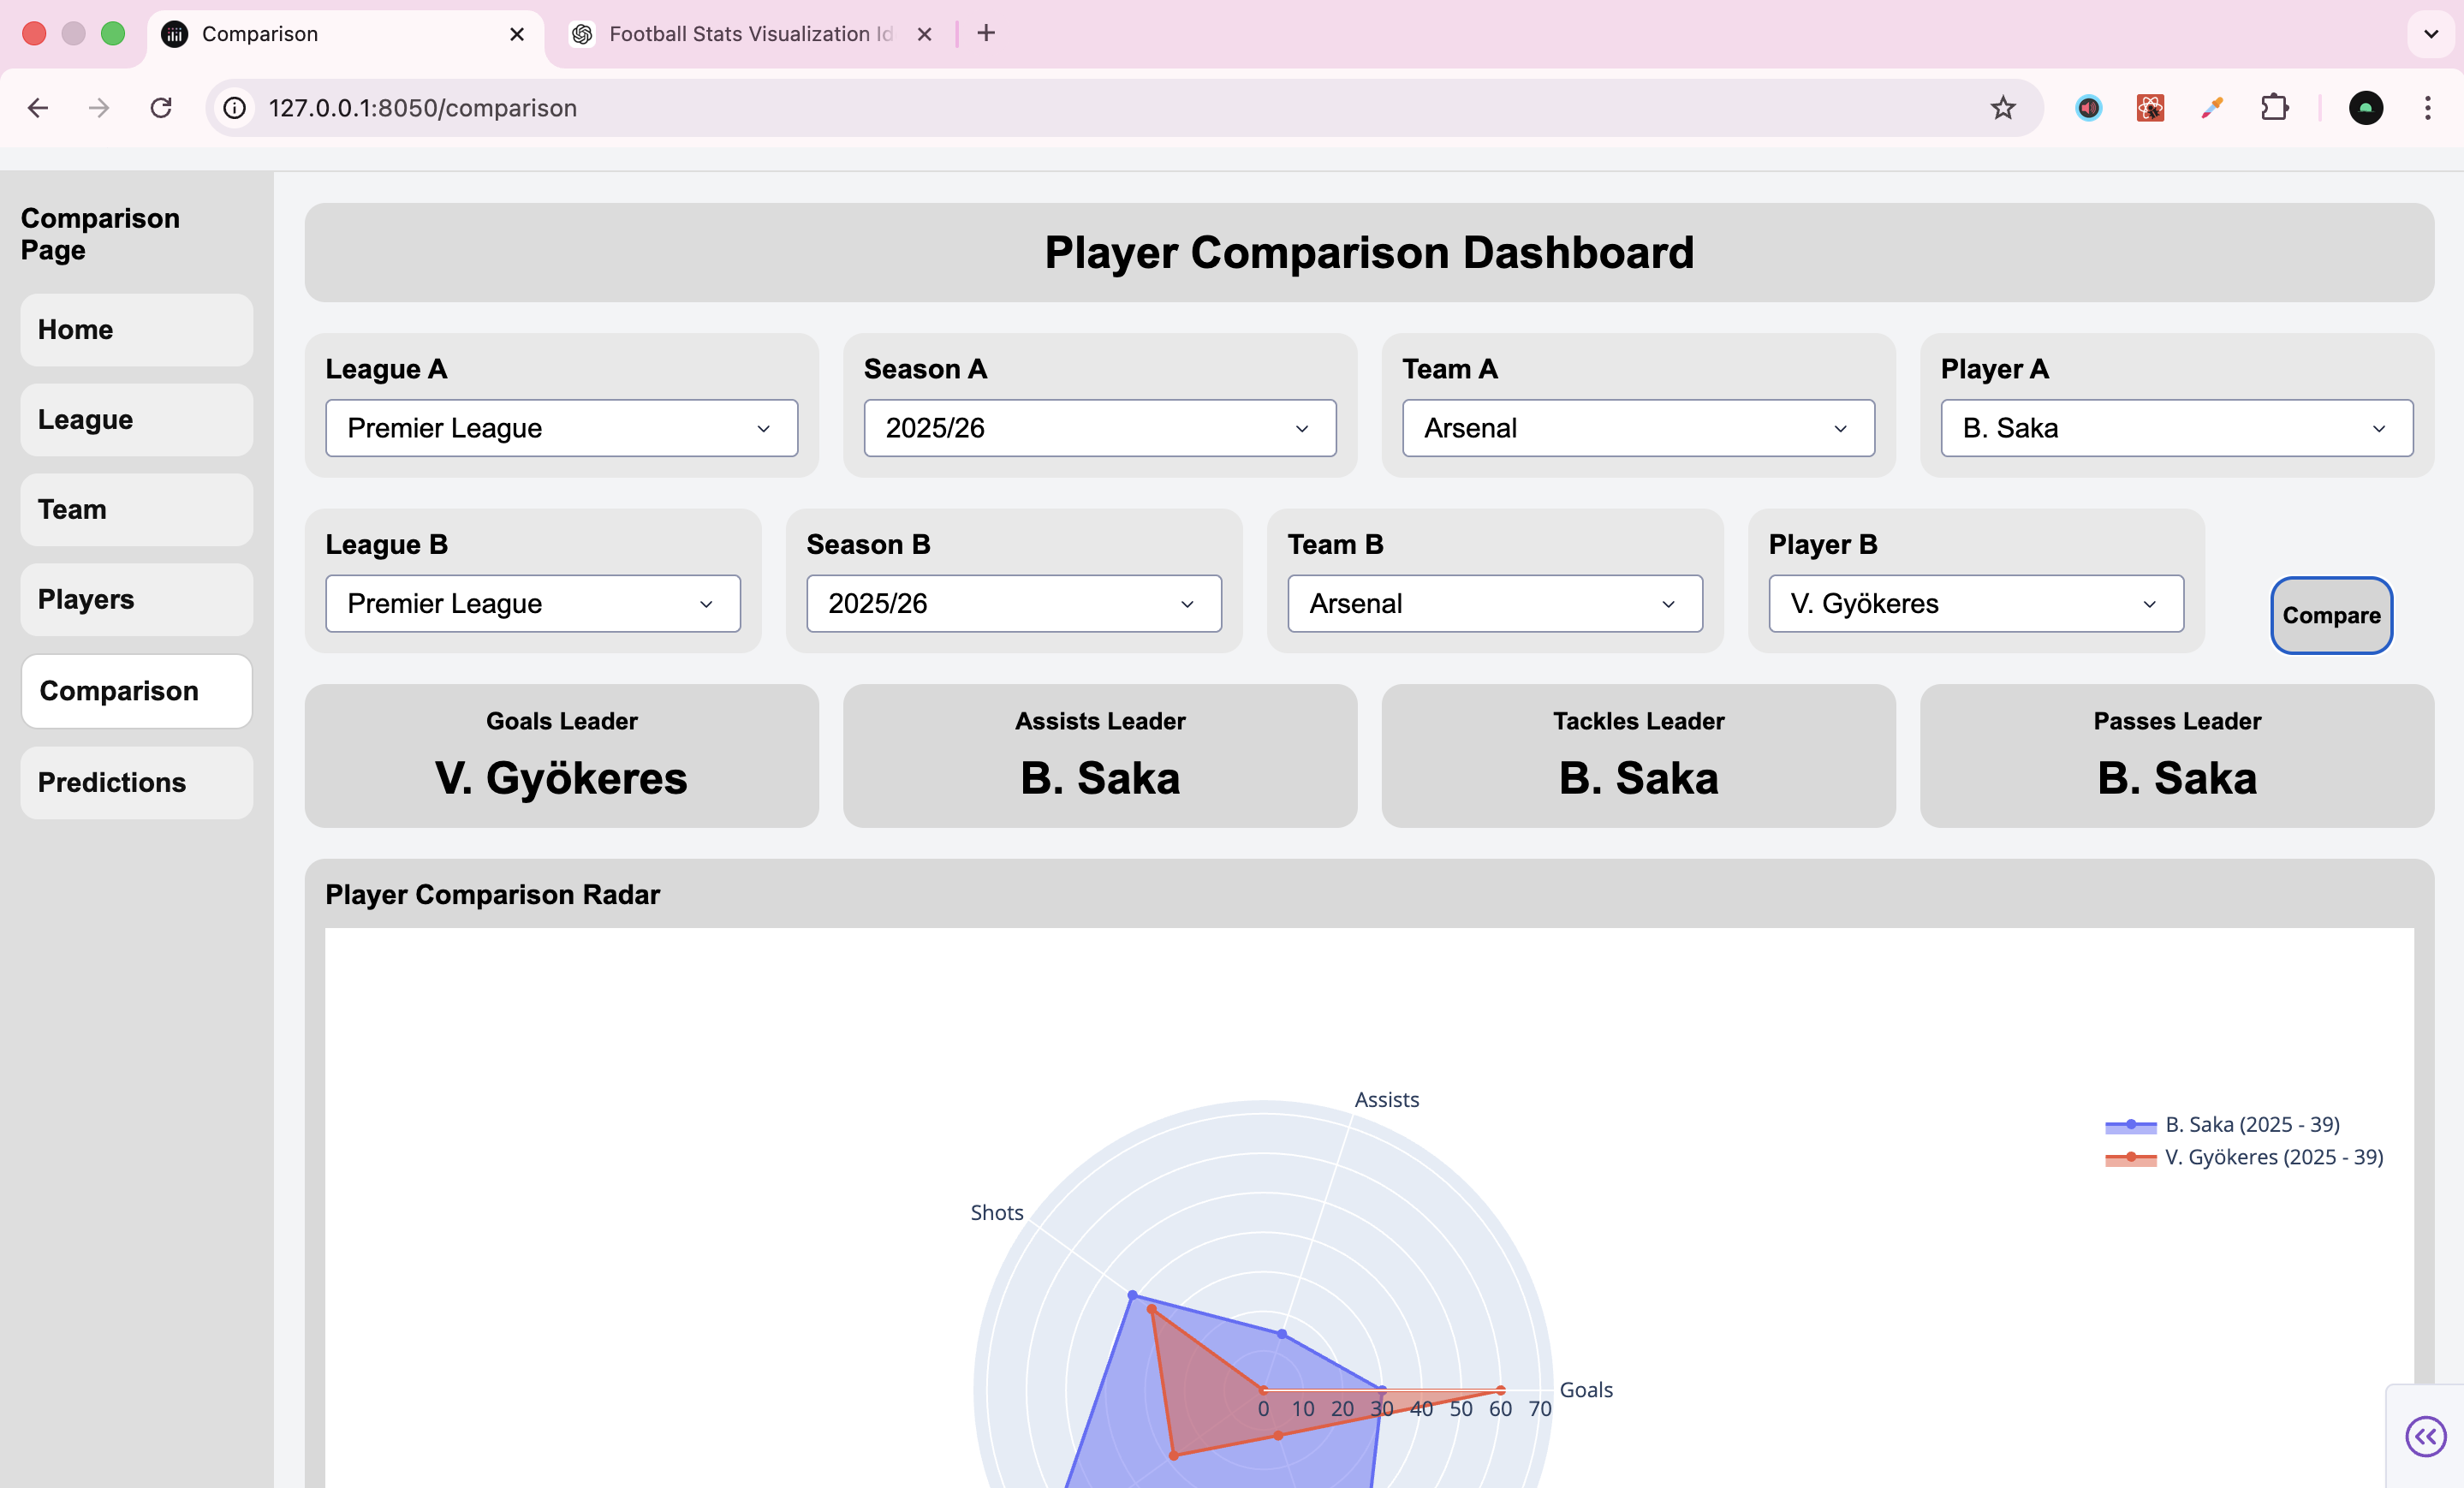This screenshot has width=2464, height=1488.
Task: Open the Team B dropdown
Action: pyautogui.click(x=1495, y=603)
